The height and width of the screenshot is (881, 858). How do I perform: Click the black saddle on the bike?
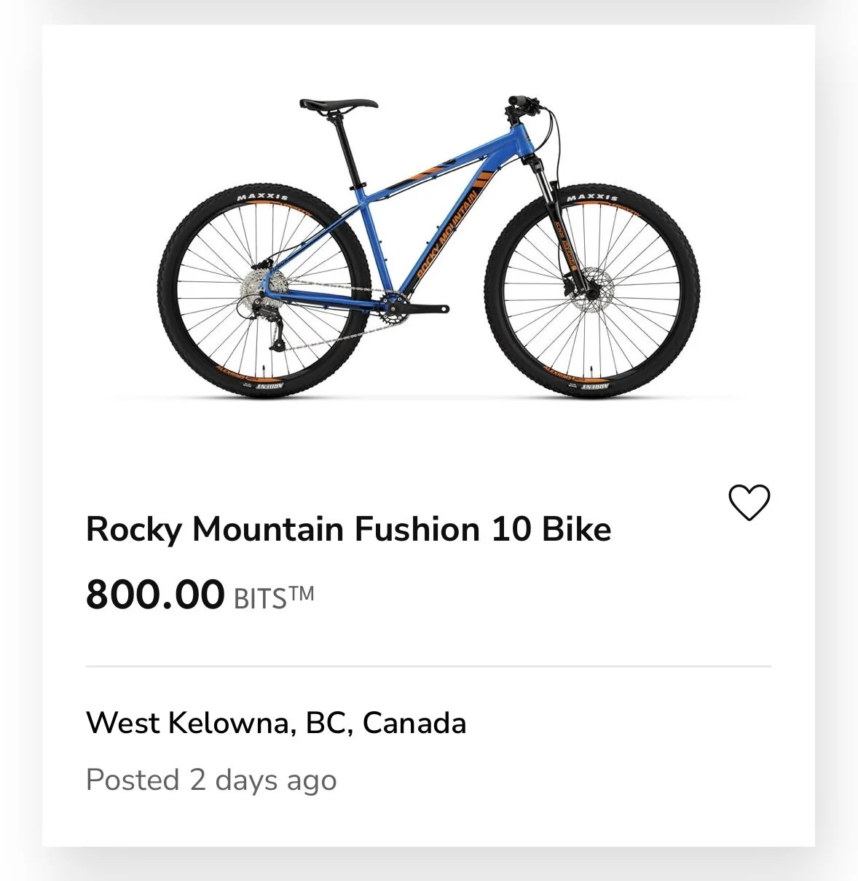tap(338, 105)
